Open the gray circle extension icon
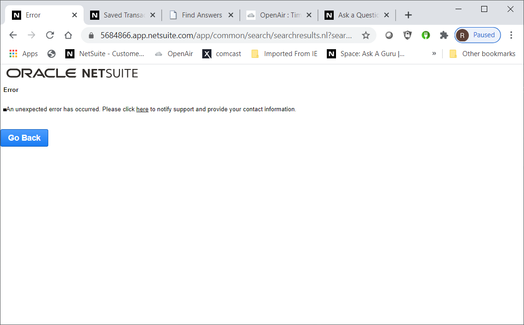The width and height of the screenshot is (524, 325). pyautogui.click(x=389, y=35)
